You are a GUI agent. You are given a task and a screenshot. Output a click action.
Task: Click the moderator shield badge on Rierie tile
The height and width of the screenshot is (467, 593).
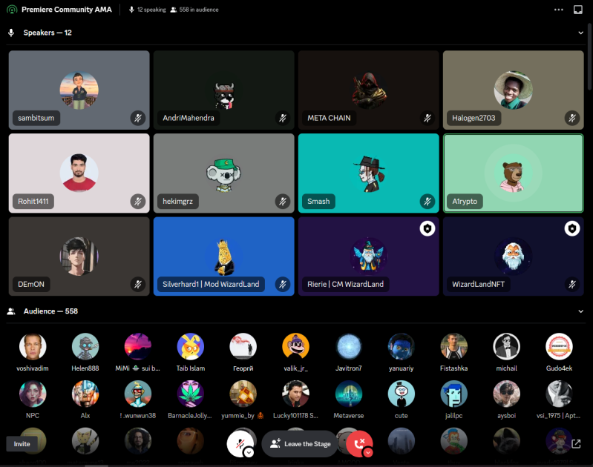point(427,228)
